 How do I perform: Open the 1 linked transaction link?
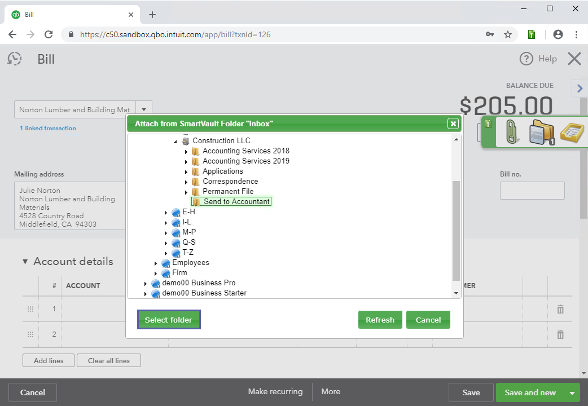47,129
